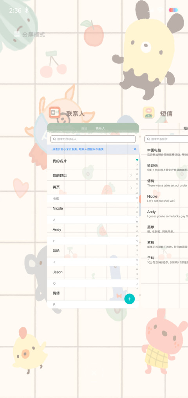Viewport: 188px width, 398px height.
Task: Click the search field 搜索11条短信
Action: [x=166, y=139]
